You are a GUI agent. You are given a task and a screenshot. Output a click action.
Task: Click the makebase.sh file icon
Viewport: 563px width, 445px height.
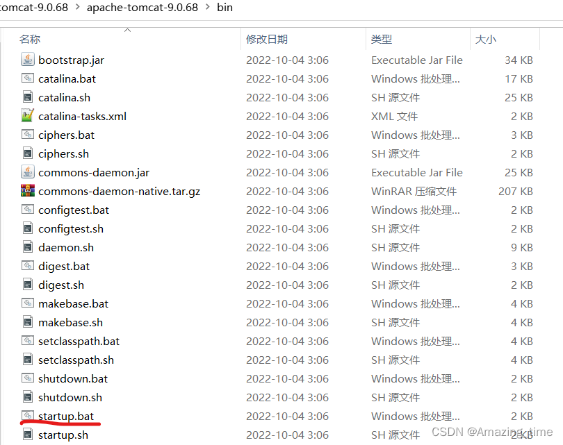[x=28, y=321]
